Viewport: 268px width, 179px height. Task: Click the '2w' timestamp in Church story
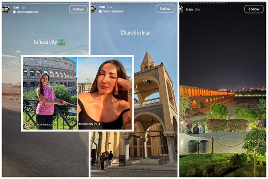110,7
